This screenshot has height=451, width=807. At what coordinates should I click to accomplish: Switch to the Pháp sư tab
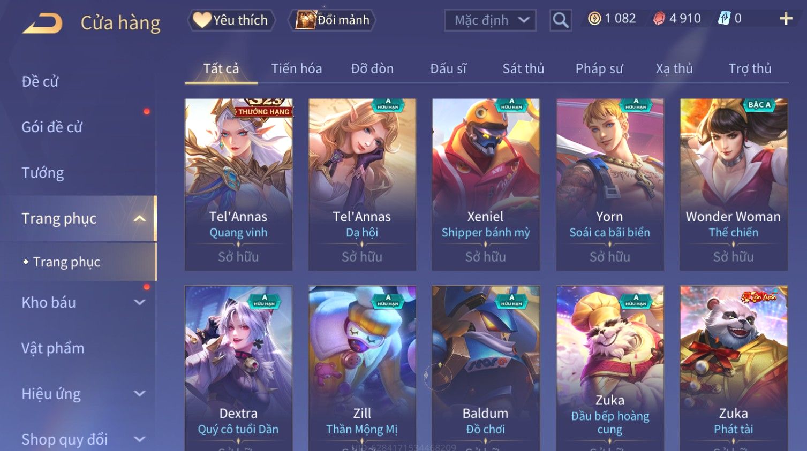tap(599, 68)
